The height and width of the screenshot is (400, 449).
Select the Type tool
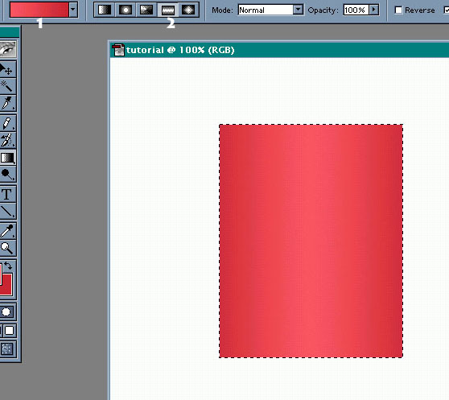[7, 195]
